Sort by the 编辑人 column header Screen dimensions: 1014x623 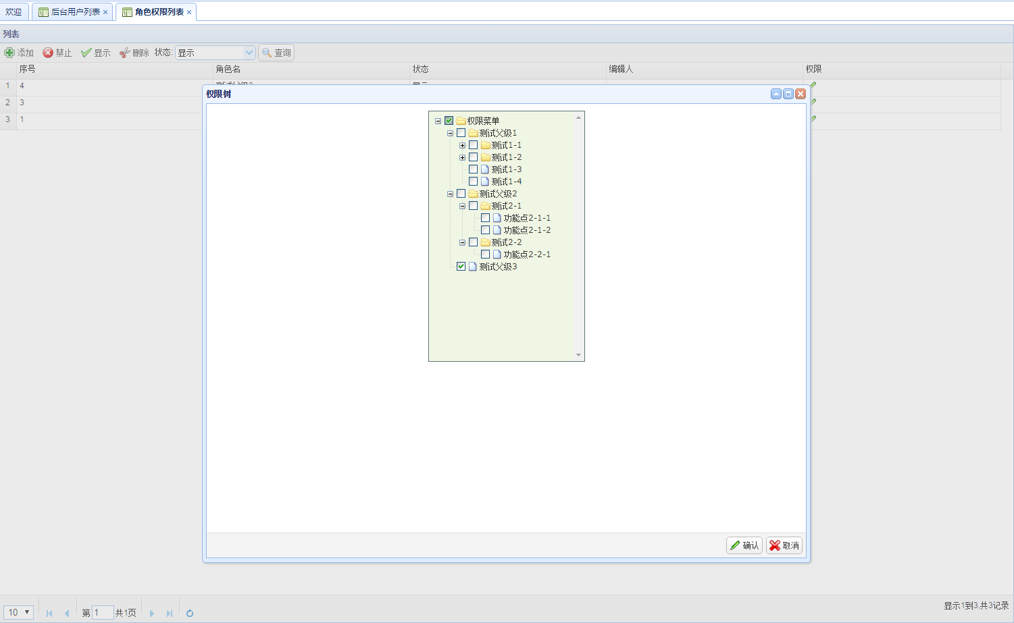pos(705,70)
